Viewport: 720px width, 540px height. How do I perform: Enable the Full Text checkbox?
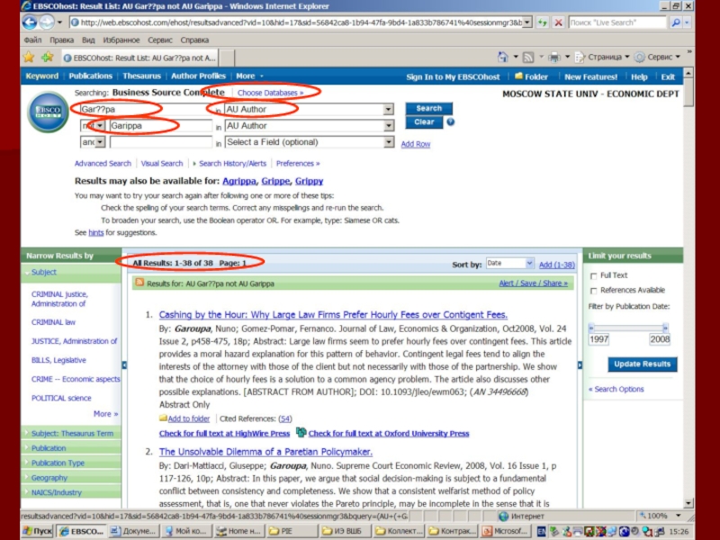tap(593, 275)
